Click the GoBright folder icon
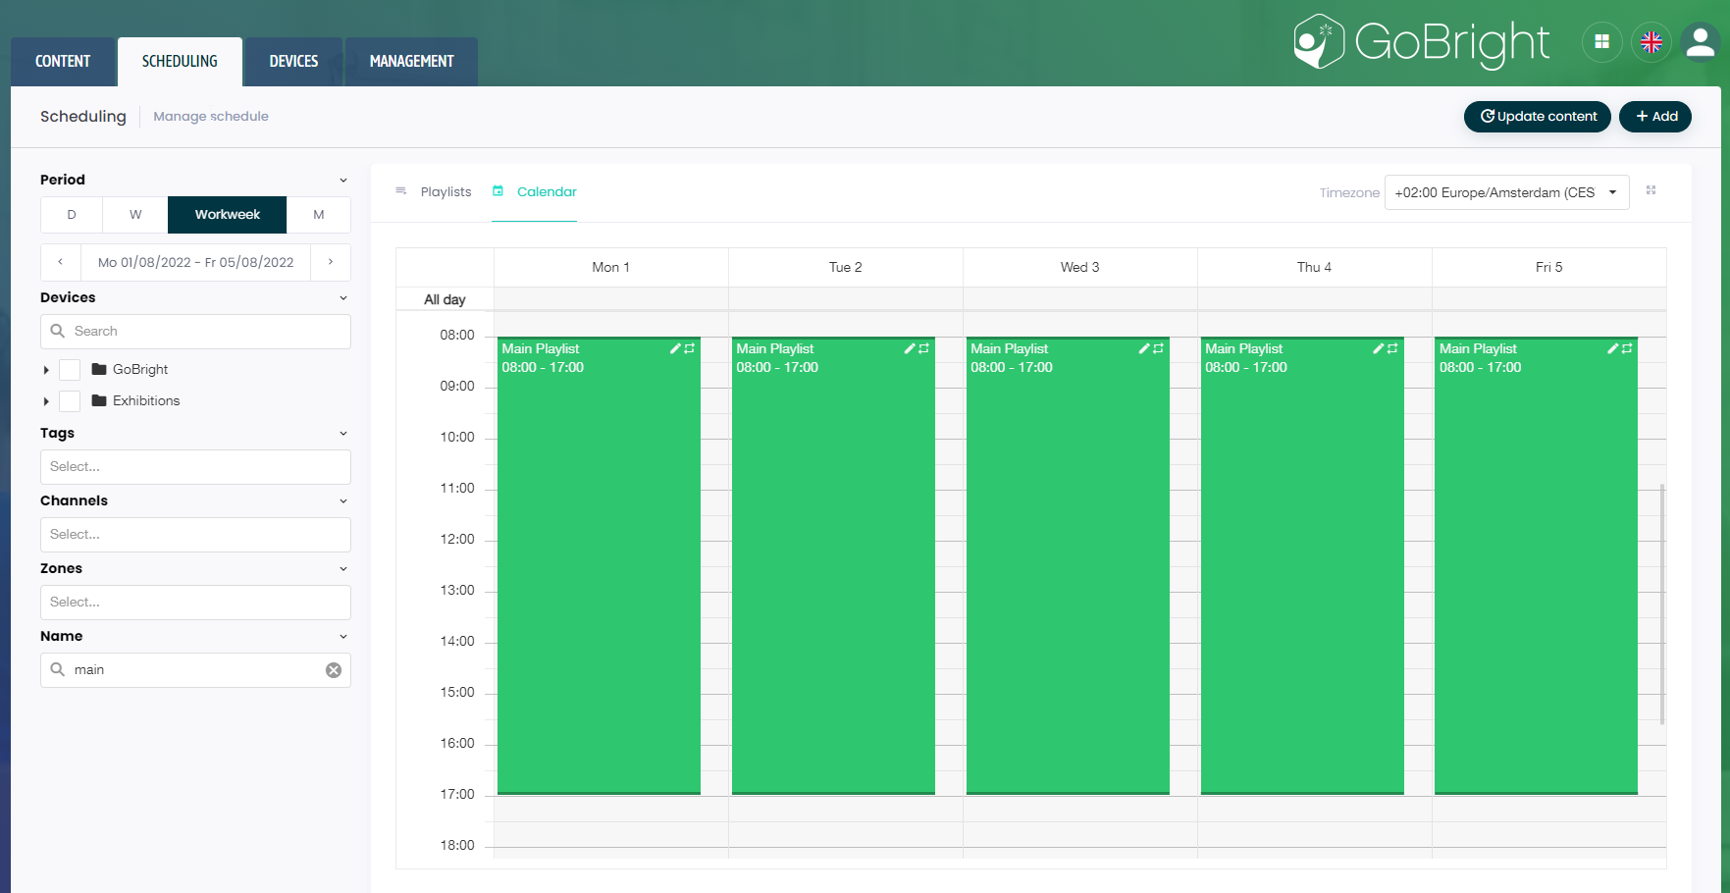 click(x=99, y=369)
